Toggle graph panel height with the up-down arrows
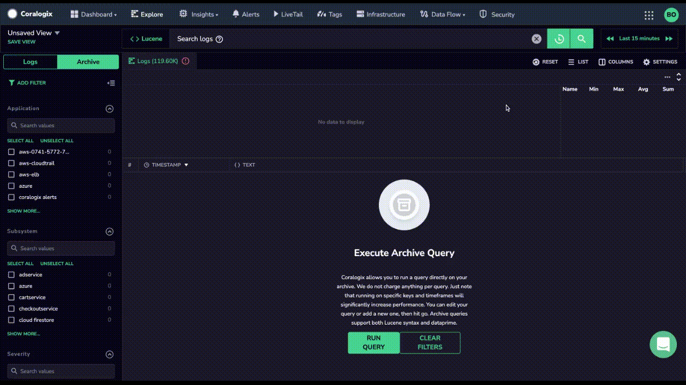Image resolution: width=686 pixels, height=385 pixels. pos(678,77)
